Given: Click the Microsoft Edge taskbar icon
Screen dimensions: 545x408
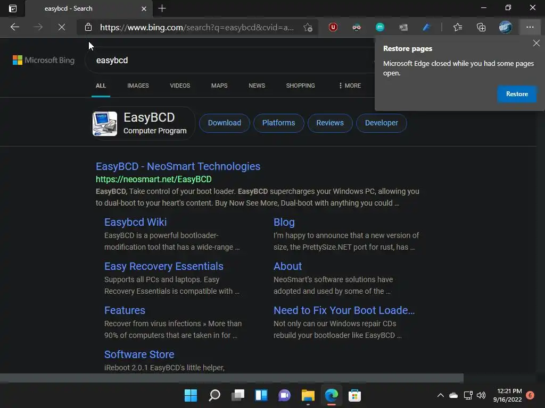Looking at the screenshot, I should click(331, 395).
